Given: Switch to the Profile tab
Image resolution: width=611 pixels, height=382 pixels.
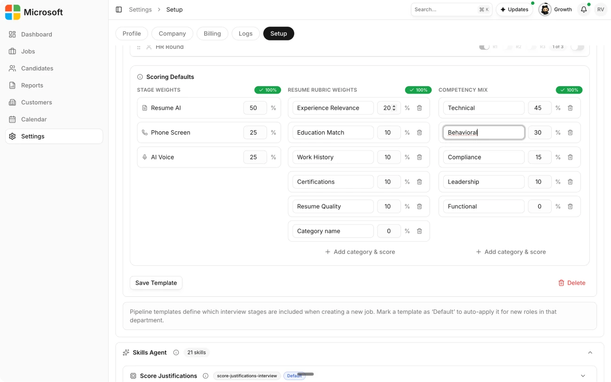Looking at the screenshot, I should (132, 33).
